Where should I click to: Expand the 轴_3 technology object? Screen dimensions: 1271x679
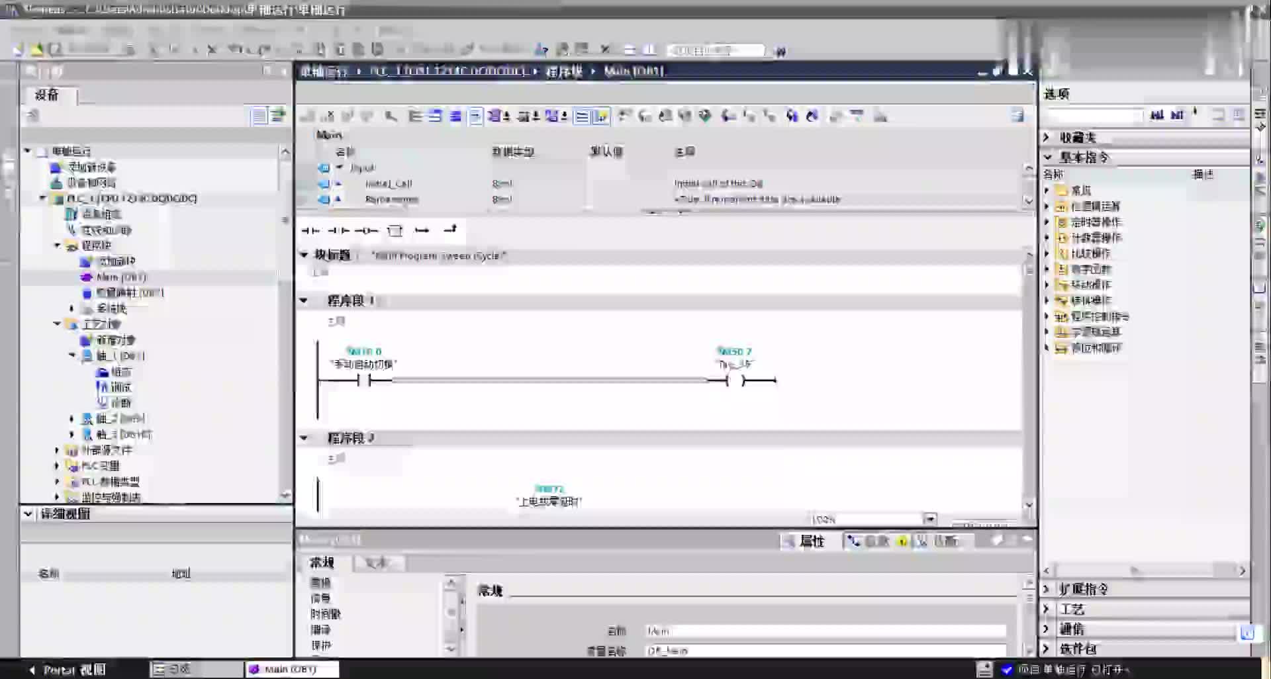(x=71, y=435)
